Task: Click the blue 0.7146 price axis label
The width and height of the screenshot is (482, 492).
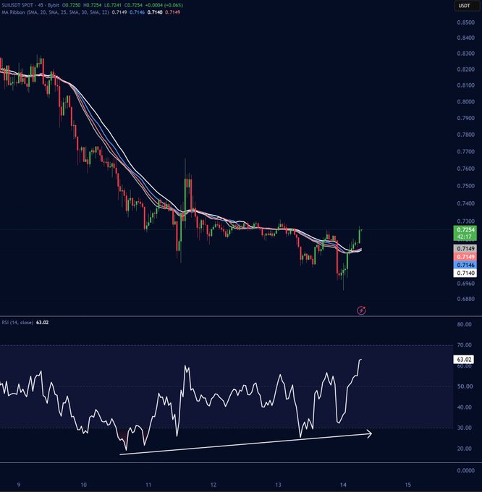Action: pyautogui.click(x=465, y=265)
